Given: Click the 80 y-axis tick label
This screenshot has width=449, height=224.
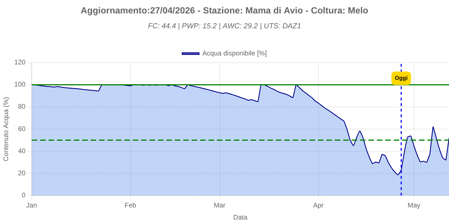Looking at the screenshot, I should tap(22, 107).
